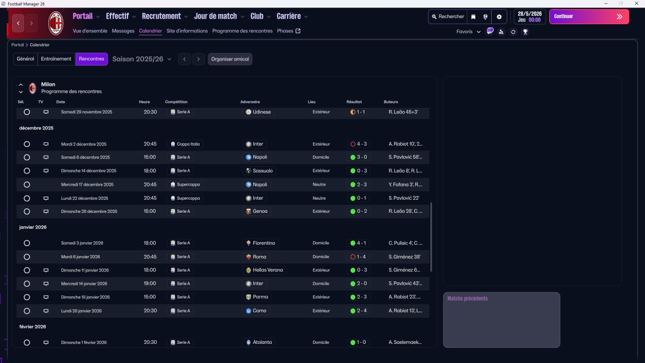Image resolution: width=645 pixels, height=363 pixels.
Task: Collapse the Milan fixtures section with the up chevron
Action: coord(21,85)
